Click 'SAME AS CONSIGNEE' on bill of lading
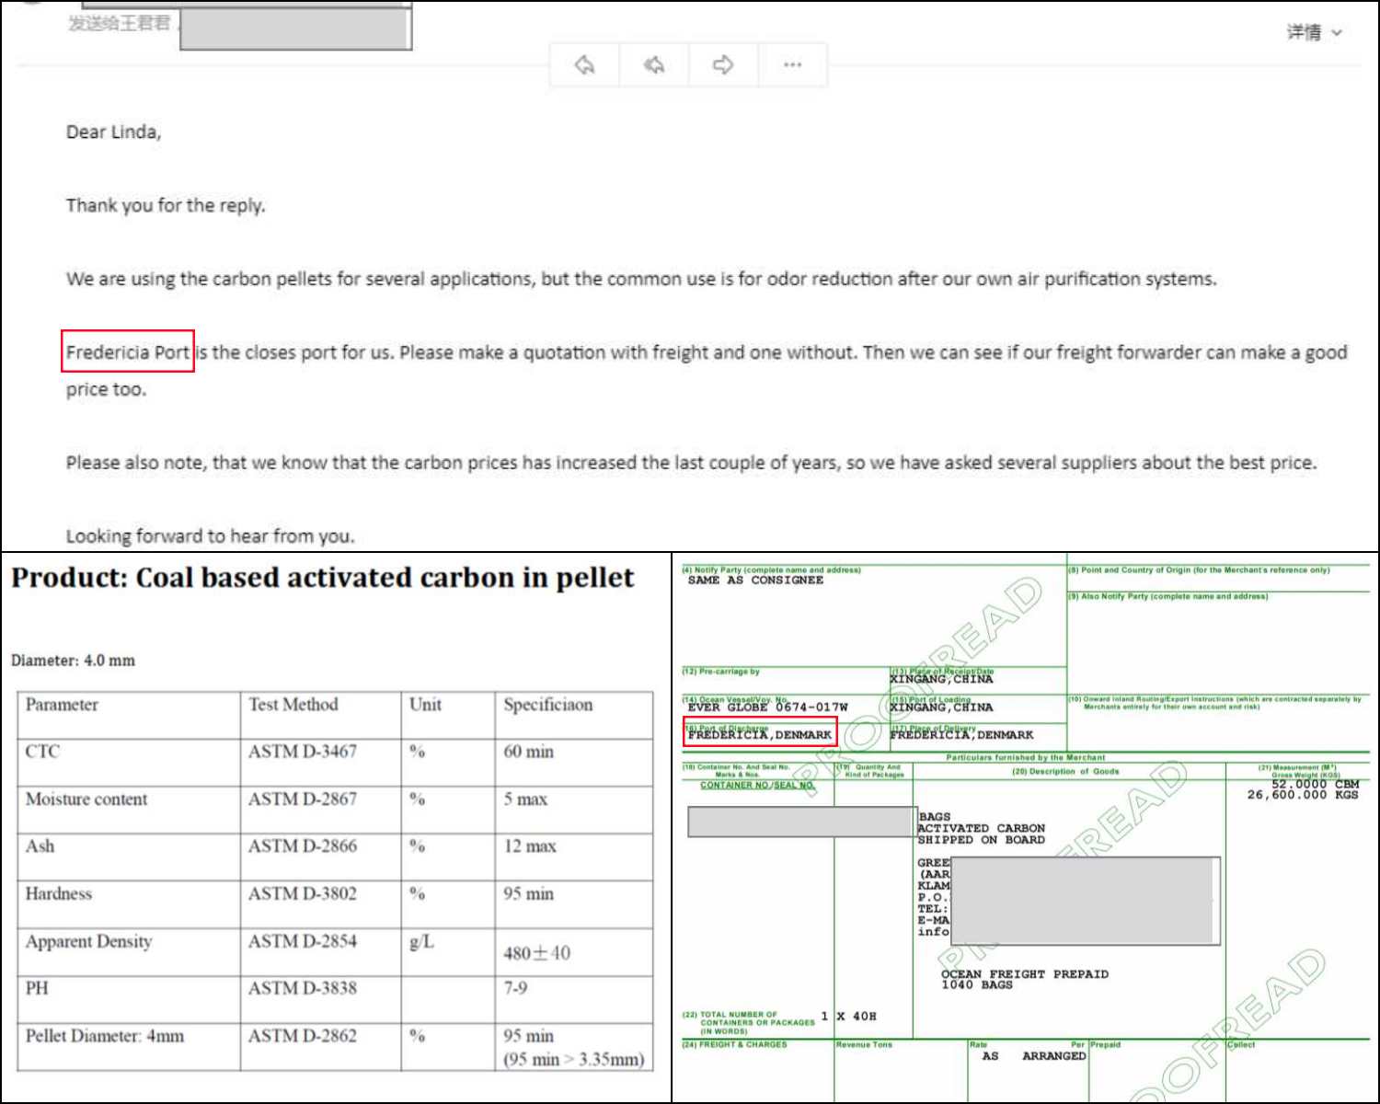The width and height of the screenshot is (1380, 1104). tap(755, 581)
